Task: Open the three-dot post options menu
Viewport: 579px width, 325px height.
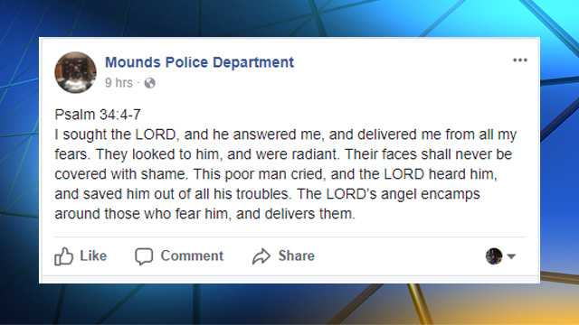Action: 520,60
